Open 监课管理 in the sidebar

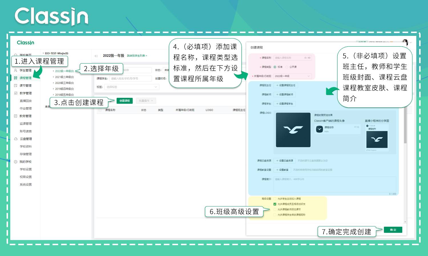26,124
